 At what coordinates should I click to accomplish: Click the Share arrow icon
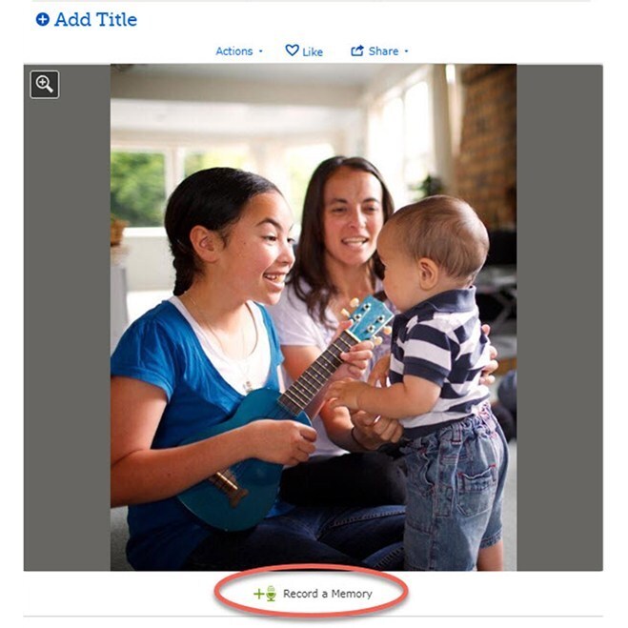(x=357, y=51)
